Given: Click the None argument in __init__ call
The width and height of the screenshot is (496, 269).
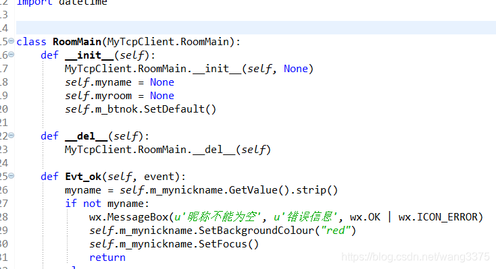Looking at the screenshot, I should [x=296, y=69].
